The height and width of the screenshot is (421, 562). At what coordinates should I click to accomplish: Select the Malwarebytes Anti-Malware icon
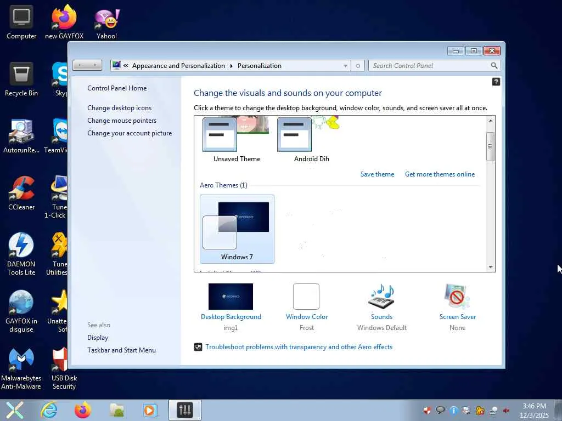(21, 368)
